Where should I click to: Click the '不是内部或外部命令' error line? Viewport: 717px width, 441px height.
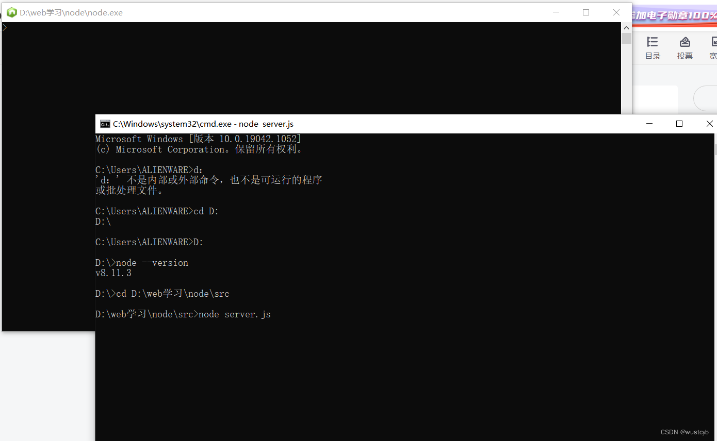coord(209,180)
